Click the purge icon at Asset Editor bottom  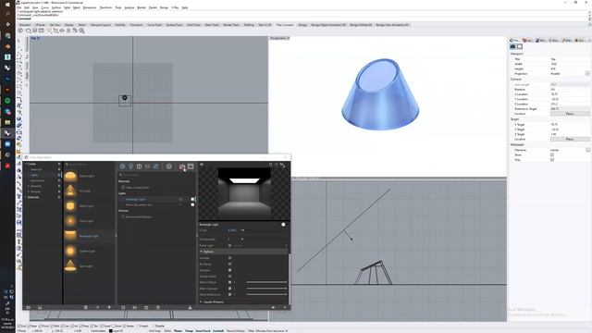[190, 307]
